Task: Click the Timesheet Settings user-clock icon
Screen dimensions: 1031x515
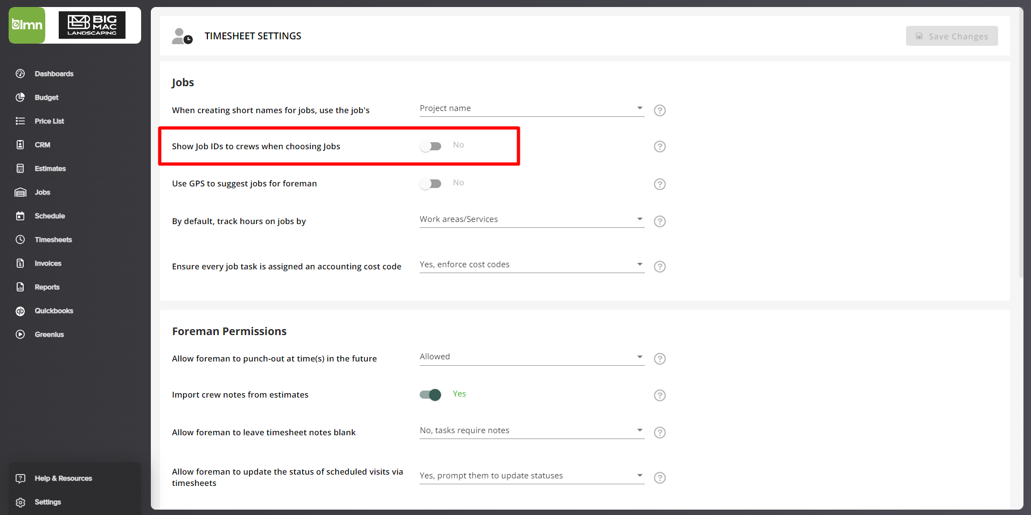Action: click(182, 36)
